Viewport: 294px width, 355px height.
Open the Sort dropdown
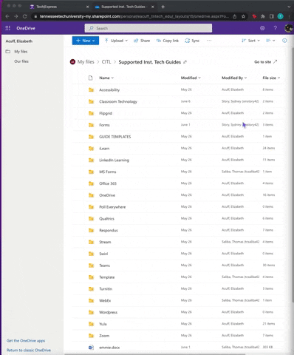click(x=250, y=41)
